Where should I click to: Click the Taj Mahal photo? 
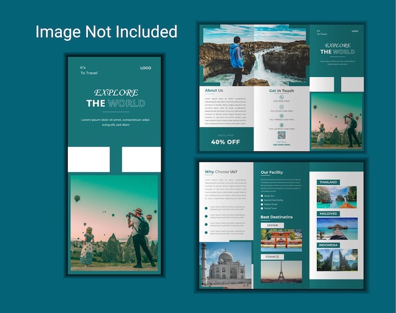pos(226,266)
